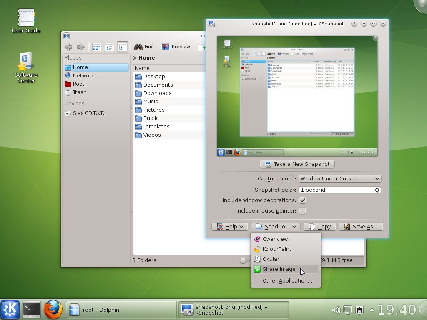427x320 pixels.
Task: Click the volume speaker tray icon
Action: click(x=336, y=310)
